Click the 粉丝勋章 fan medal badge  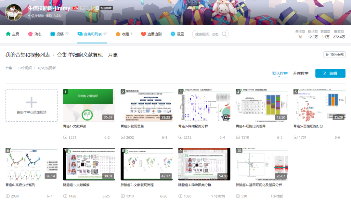pos(106,8)
